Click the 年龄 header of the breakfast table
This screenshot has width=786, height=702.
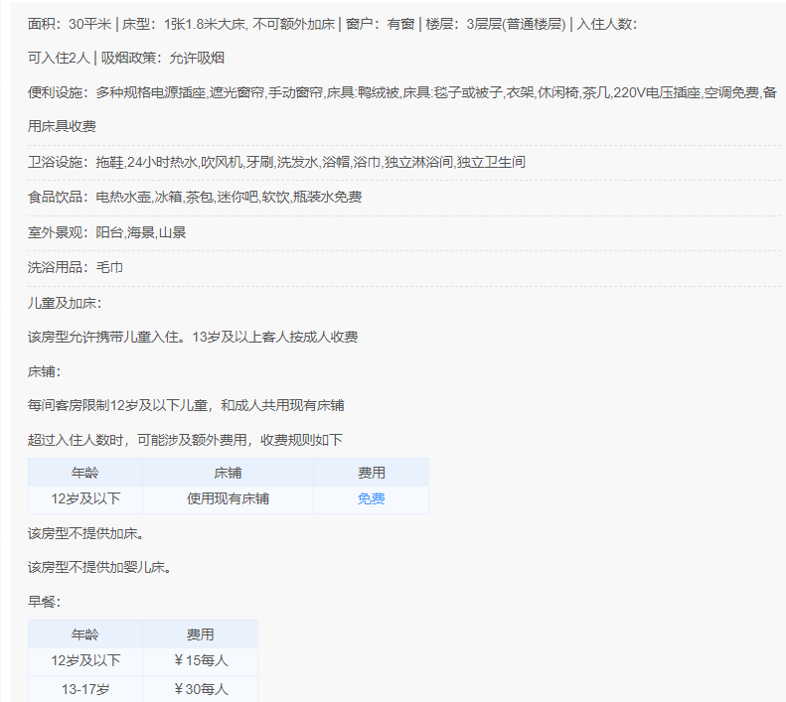[85, 634]
